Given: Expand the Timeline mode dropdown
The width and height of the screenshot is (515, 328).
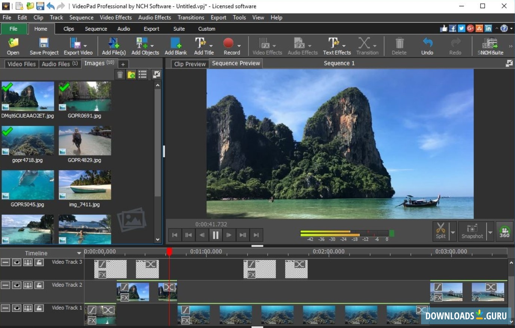Looking at the screenshot, I should click(x=79, y=253).
